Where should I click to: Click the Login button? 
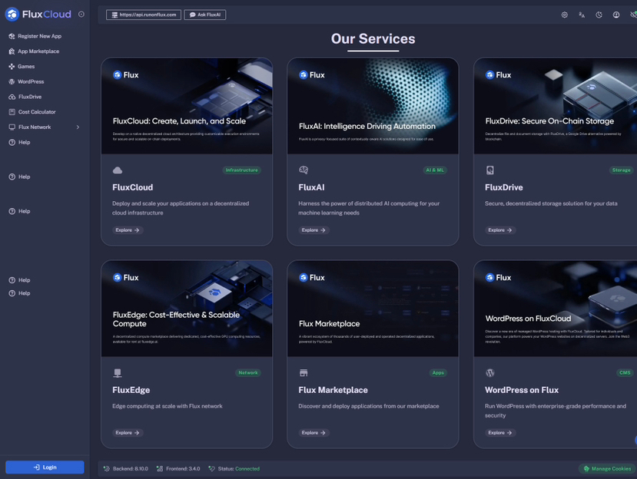(x=45, y=467)
